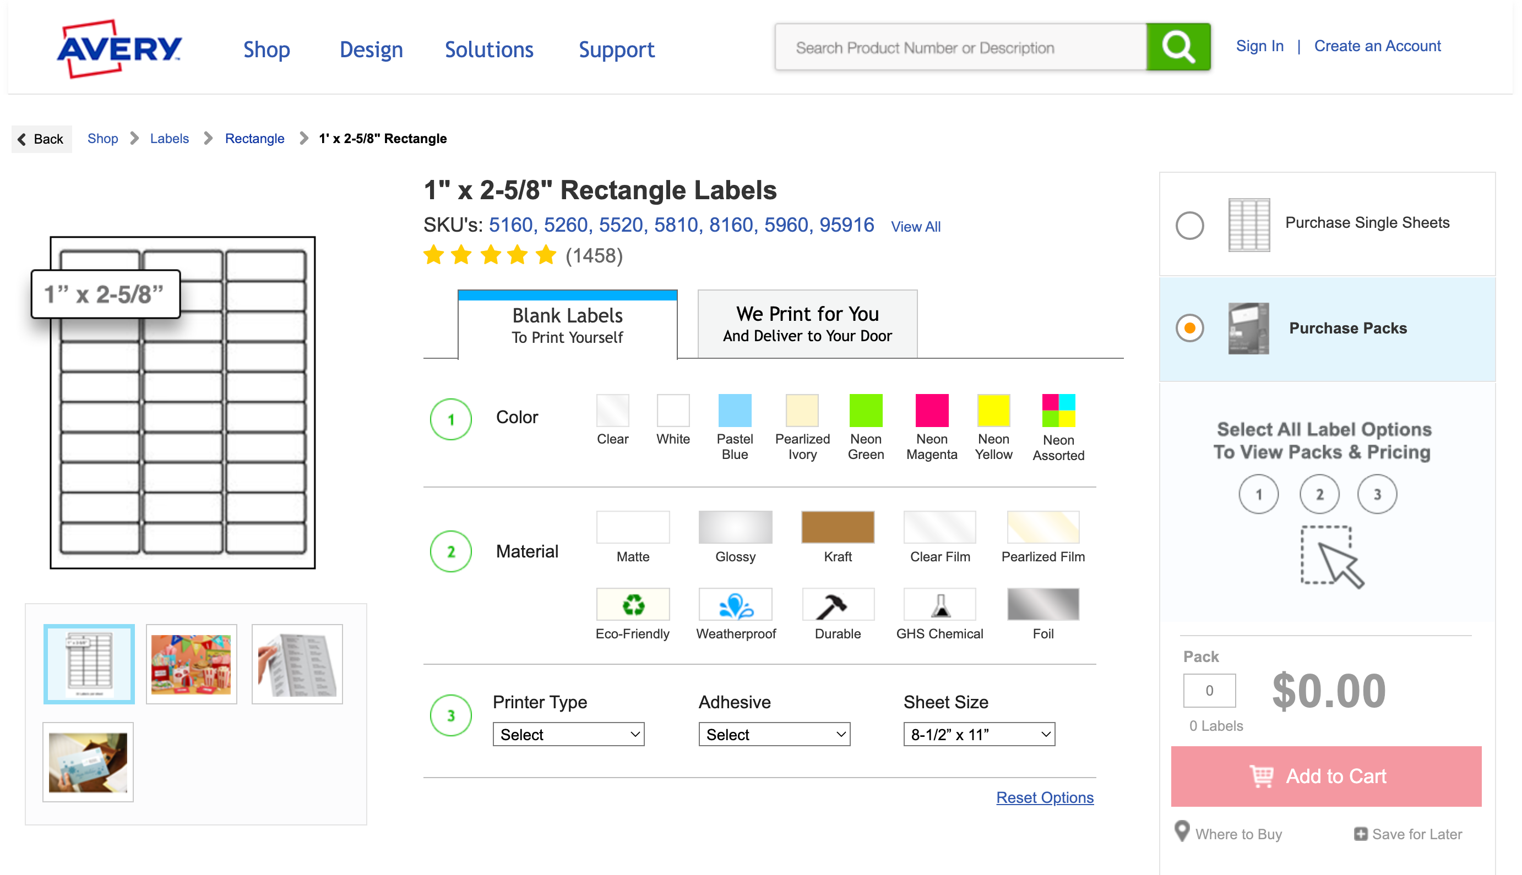Click the Where to Buy location pin
The height and width of the screenshot is (875, 1522).
click(x=1181, y=831)
